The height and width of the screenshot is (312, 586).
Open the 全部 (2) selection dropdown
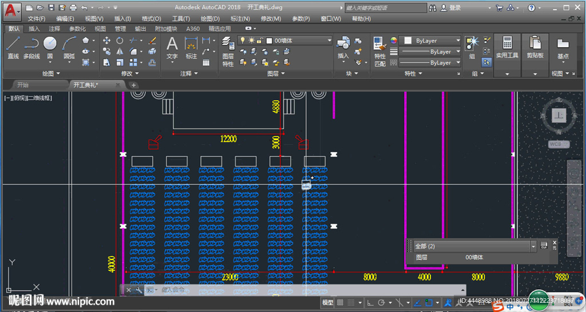475,246
